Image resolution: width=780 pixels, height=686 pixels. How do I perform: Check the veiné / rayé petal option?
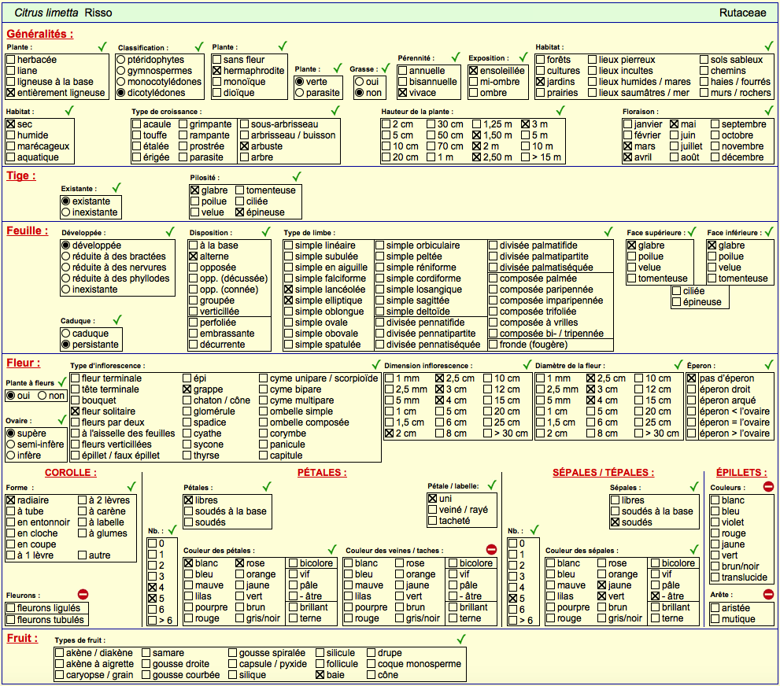click(x=432, y=510)
